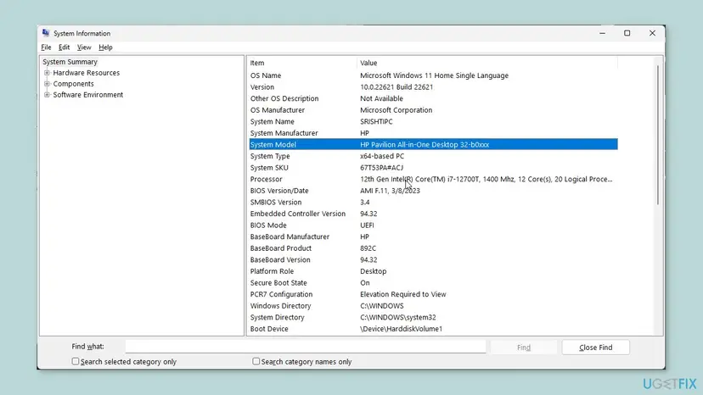Click the value '\Device\HarddiskVolume1'
703x395 pixels.
pyautogui.click(x=401, y=329)
